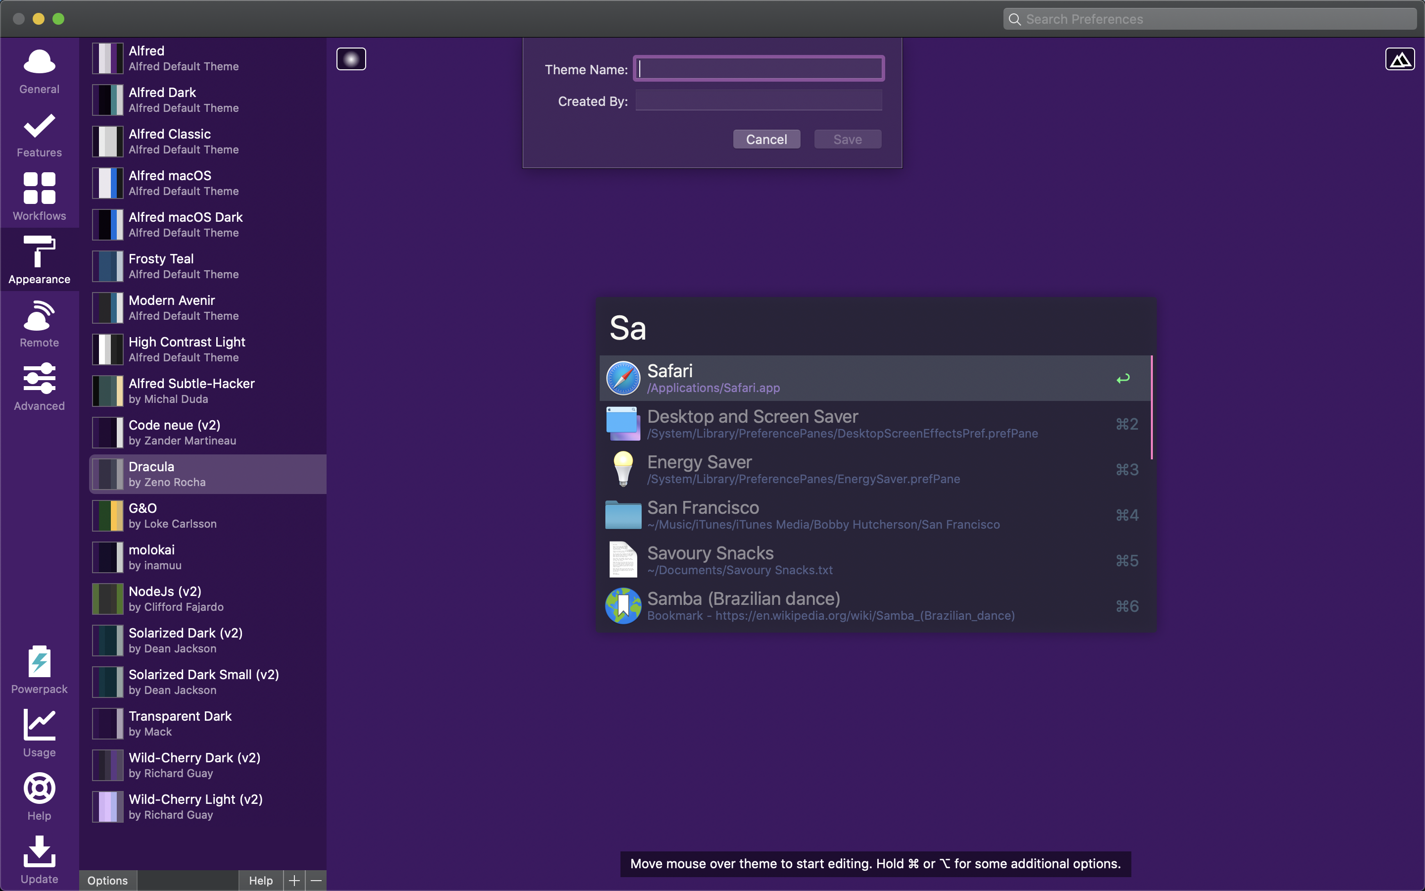
Task: Click the Energy Saver result title
Action: (700, 462)
